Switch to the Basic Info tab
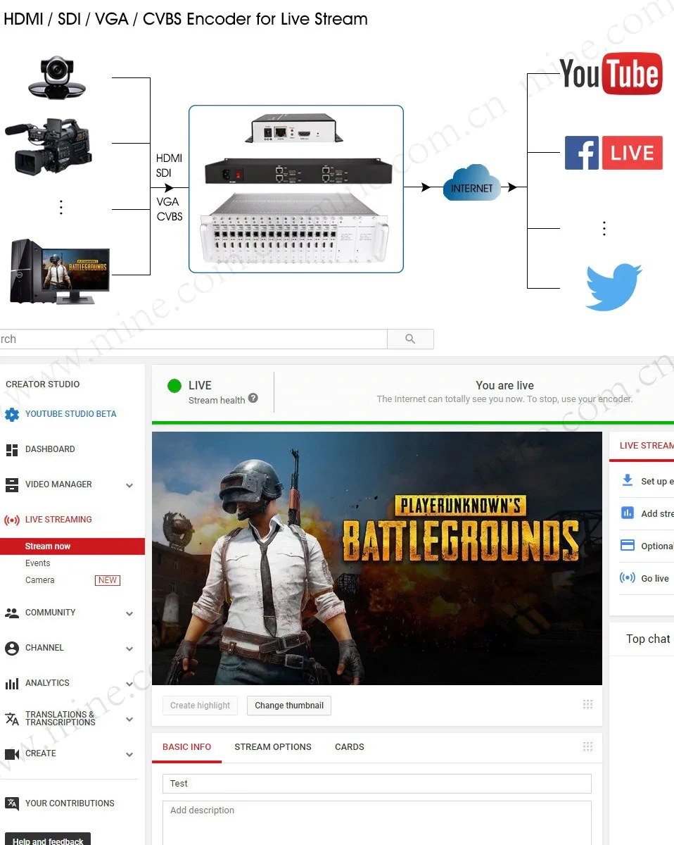The width and height of the screenshot is (674, 845). click(186, 747)
